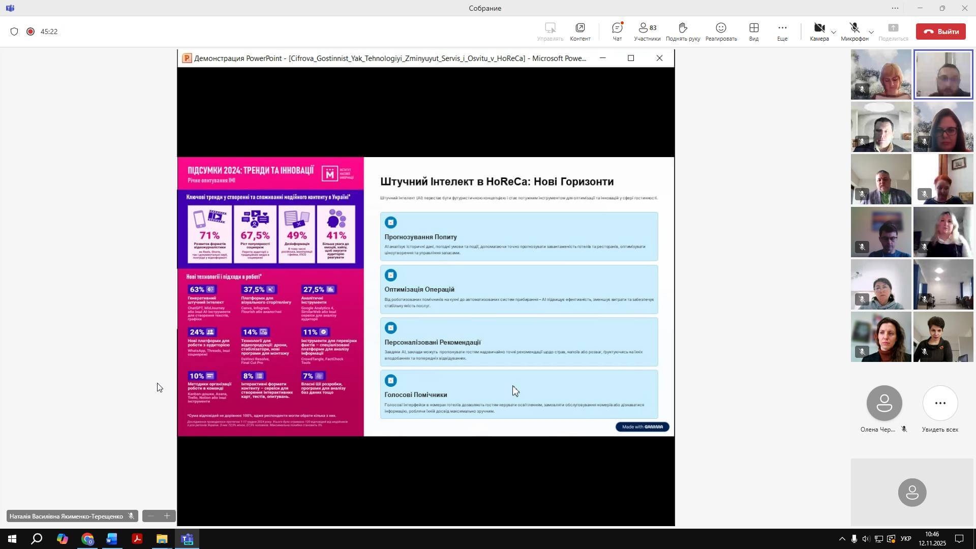Click the recording indicator icon
Image resolution: width=976 pixels, height=549 pixels.
tap(30, 32)
